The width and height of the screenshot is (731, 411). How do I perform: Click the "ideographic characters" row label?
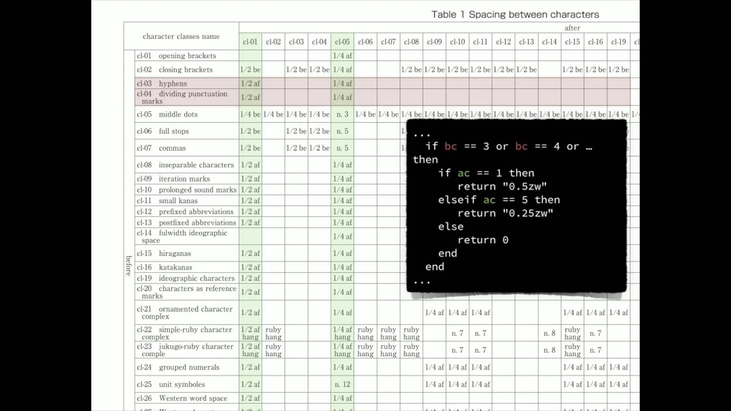[x=196, y=279]
